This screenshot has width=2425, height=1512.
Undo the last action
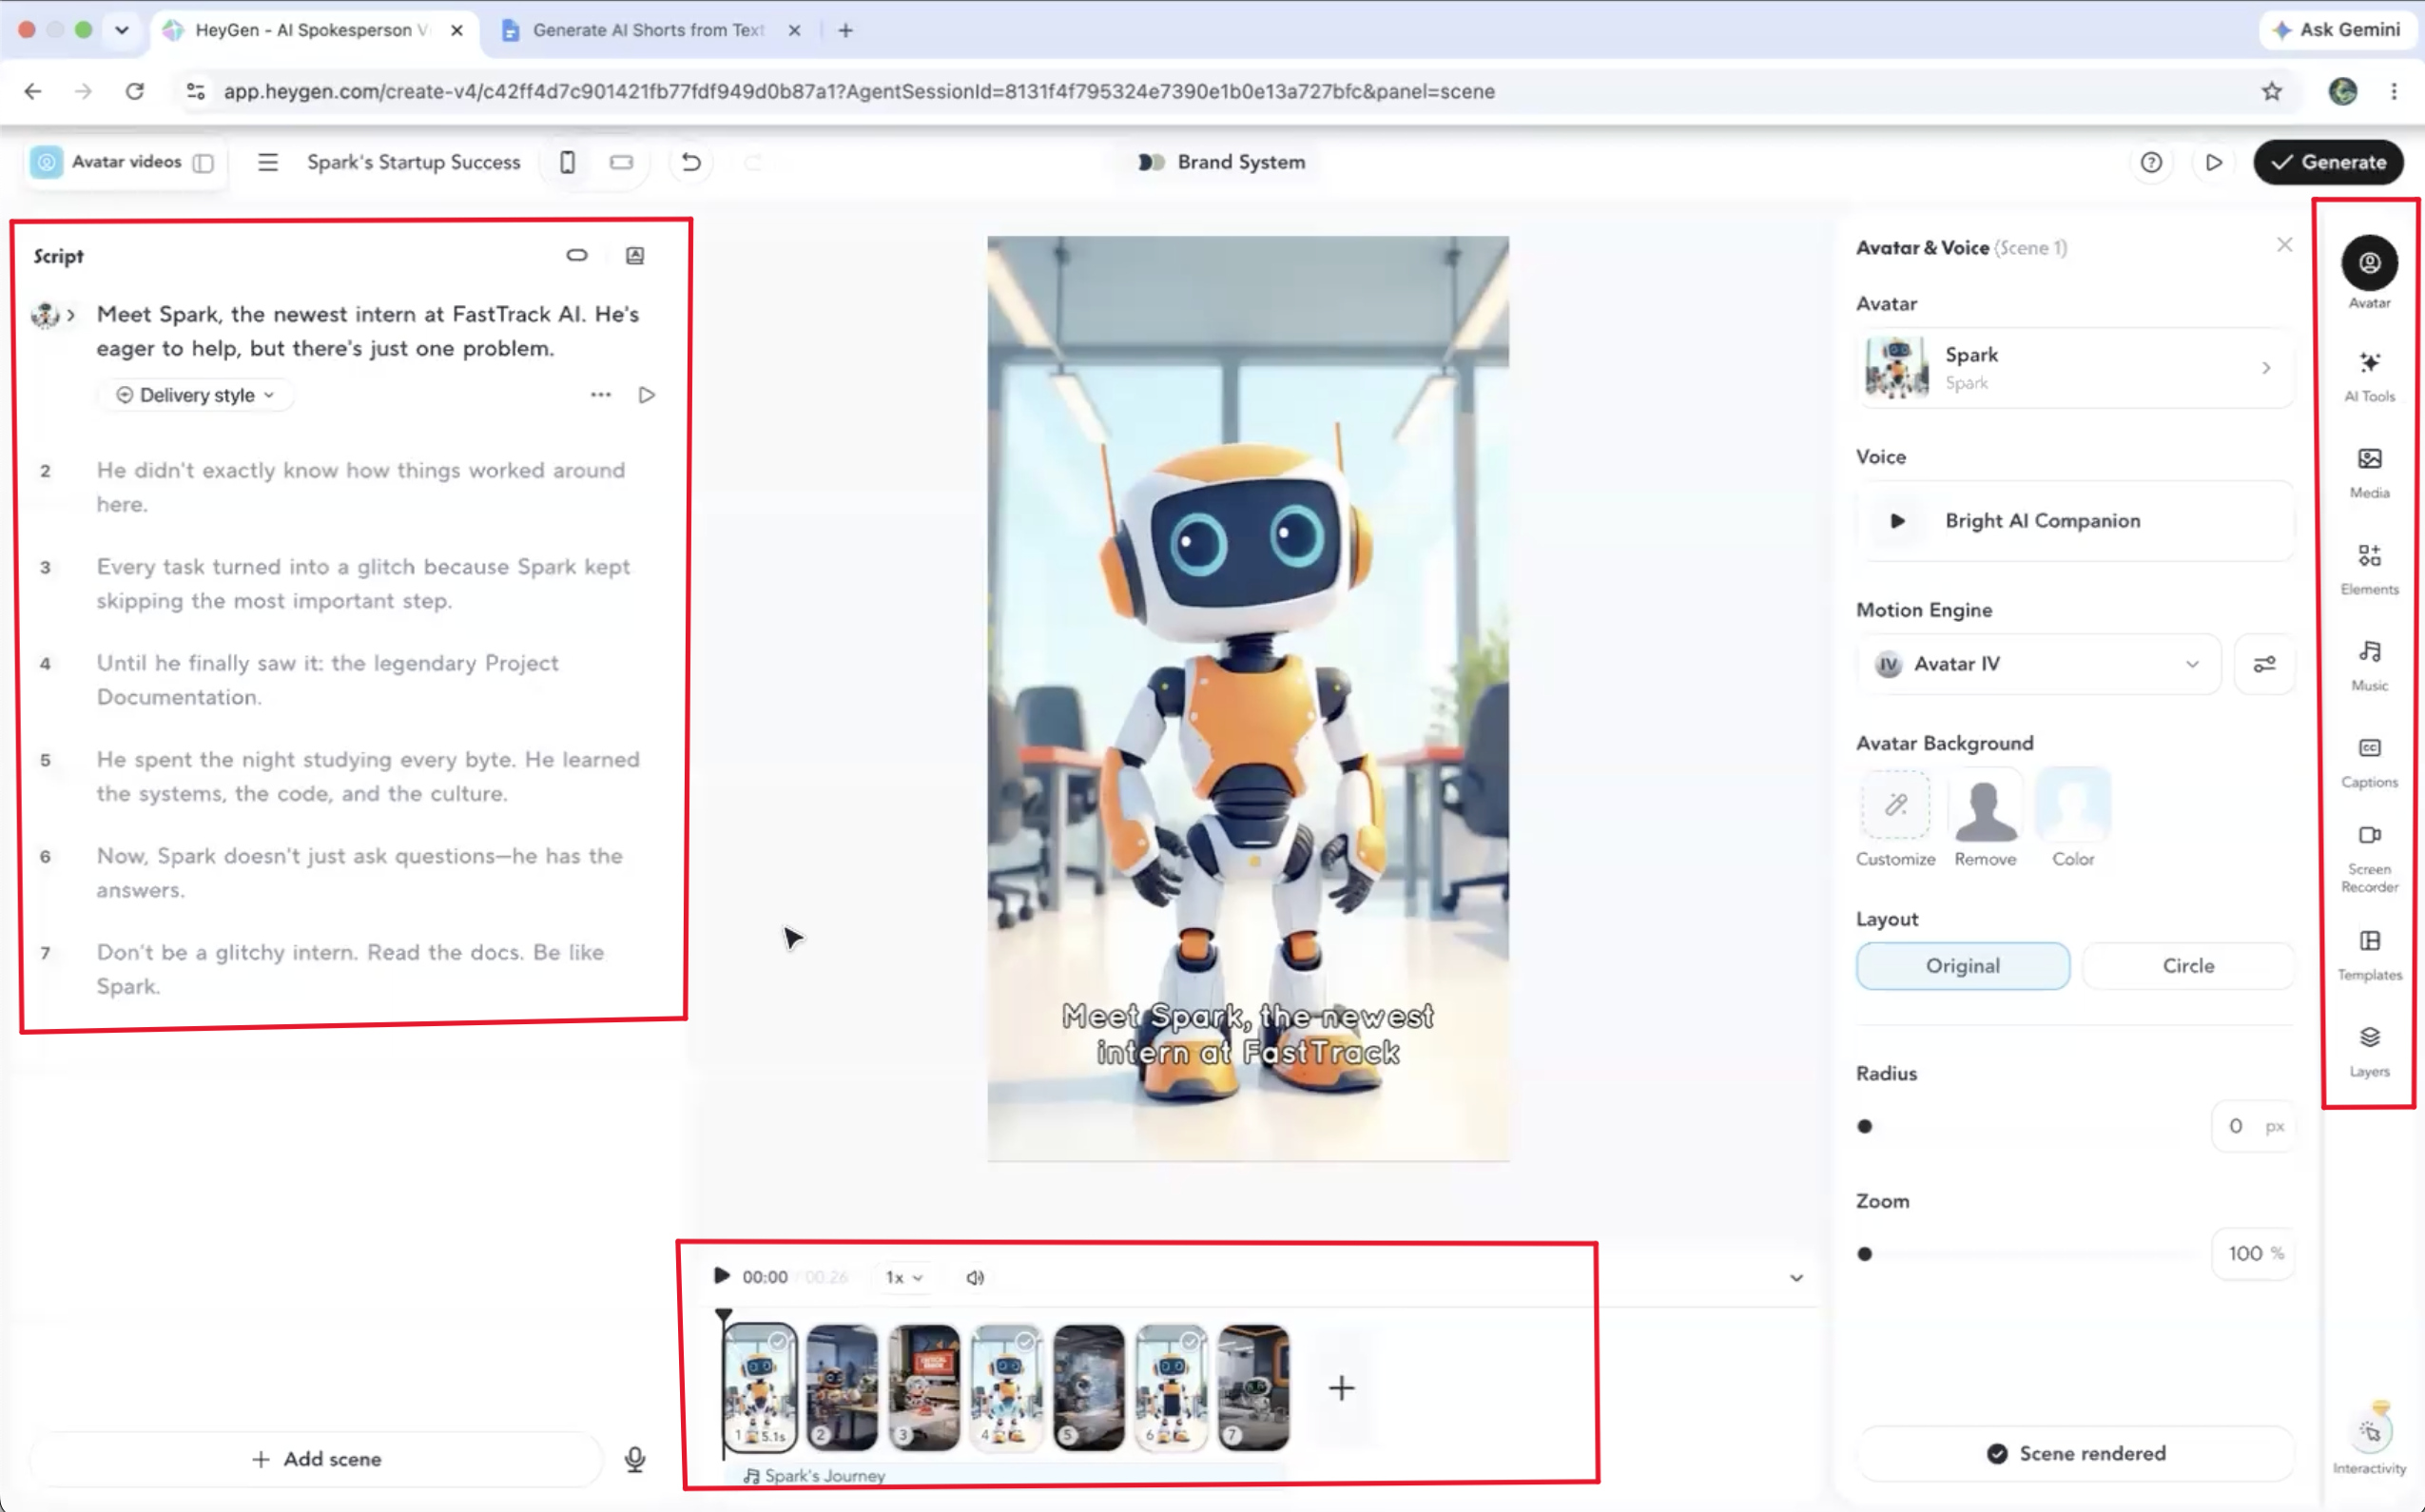click(691, 162)
